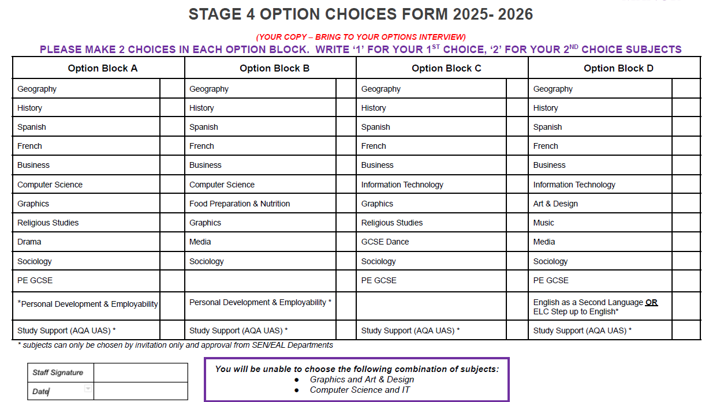Image resolution: width=709 pixels, height=402 pixels.
Task: Click the red 'YOUR COPY' instruction line
Action: click(361, 37)
